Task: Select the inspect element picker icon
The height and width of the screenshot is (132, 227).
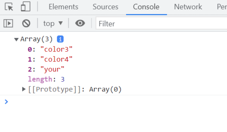Action: coord(9,7)
